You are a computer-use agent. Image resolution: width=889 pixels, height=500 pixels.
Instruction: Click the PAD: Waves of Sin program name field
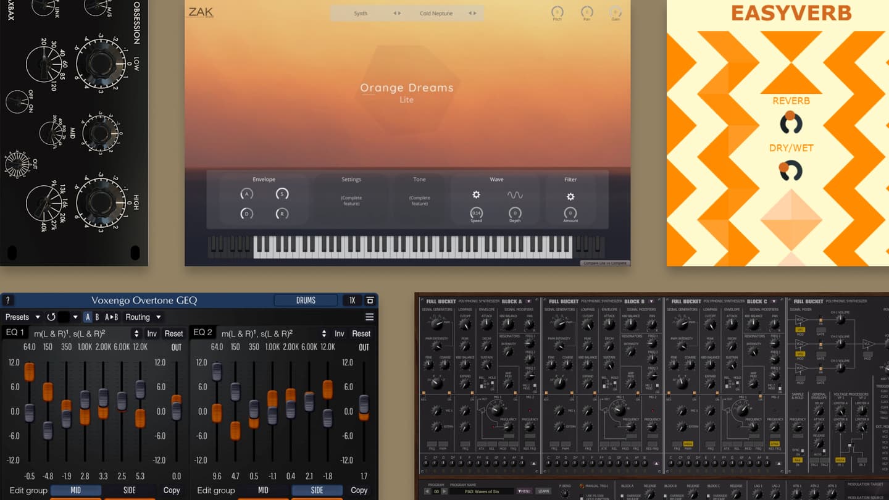pyautogui.click(x=483, y=491)
